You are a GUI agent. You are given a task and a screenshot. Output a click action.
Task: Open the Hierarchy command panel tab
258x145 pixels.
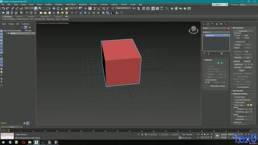212,24
